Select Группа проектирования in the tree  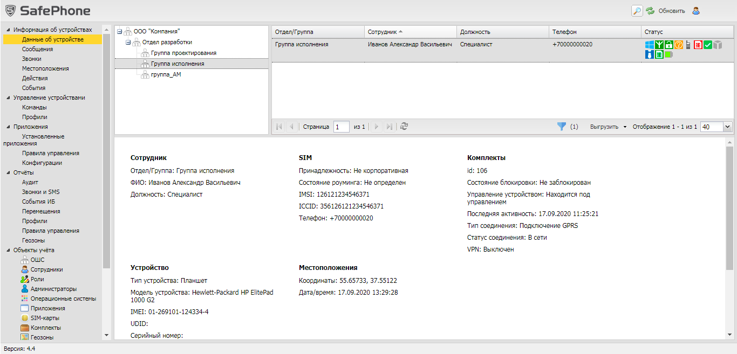(x=183, y=53)
